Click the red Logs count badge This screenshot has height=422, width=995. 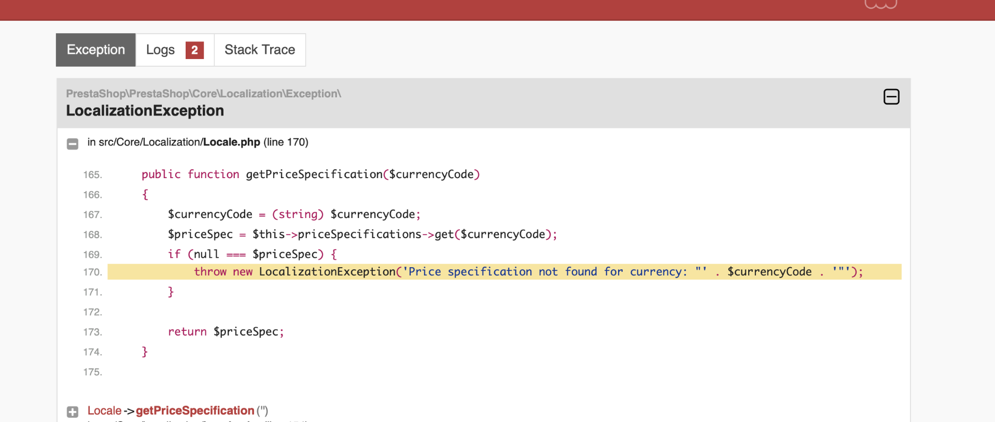pos(194,50)
